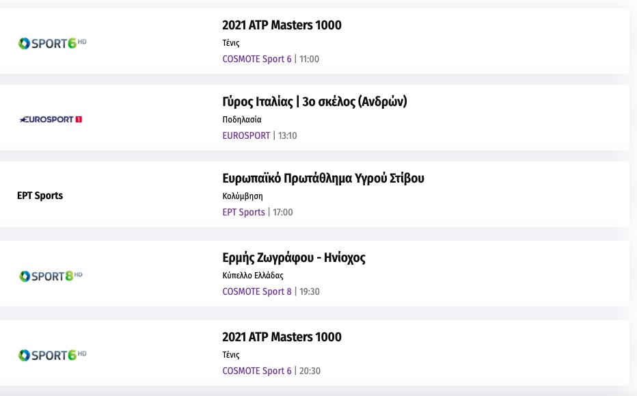Click the Κύπελλο Ελλάδας competition label

click(x=253, y=276)
